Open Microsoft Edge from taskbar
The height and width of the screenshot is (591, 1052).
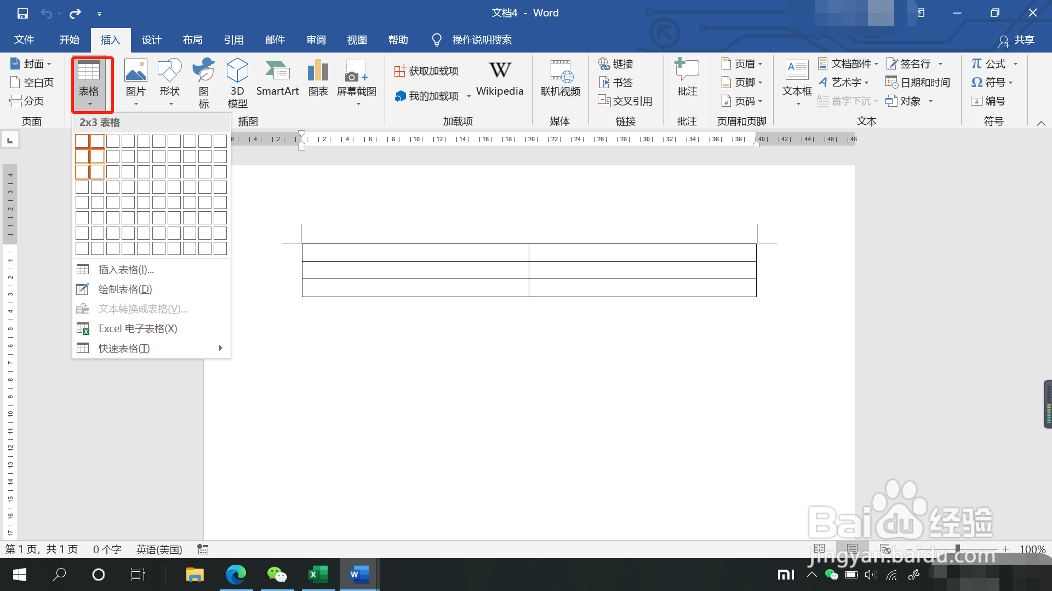(236, 575)
